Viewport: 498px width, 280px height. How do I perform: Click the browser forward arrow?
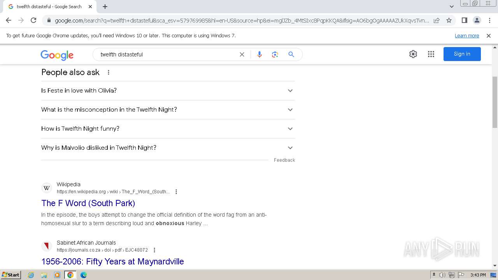coord(21,20)
